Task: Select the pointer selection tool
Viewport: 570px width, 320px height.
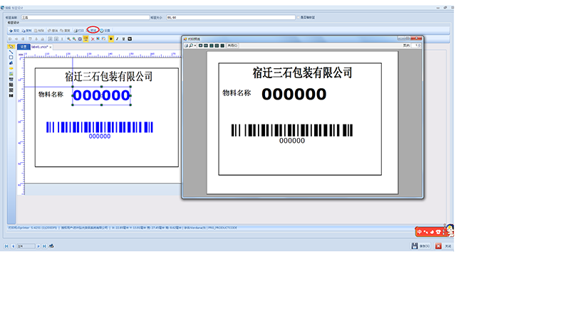Action: 11,47
